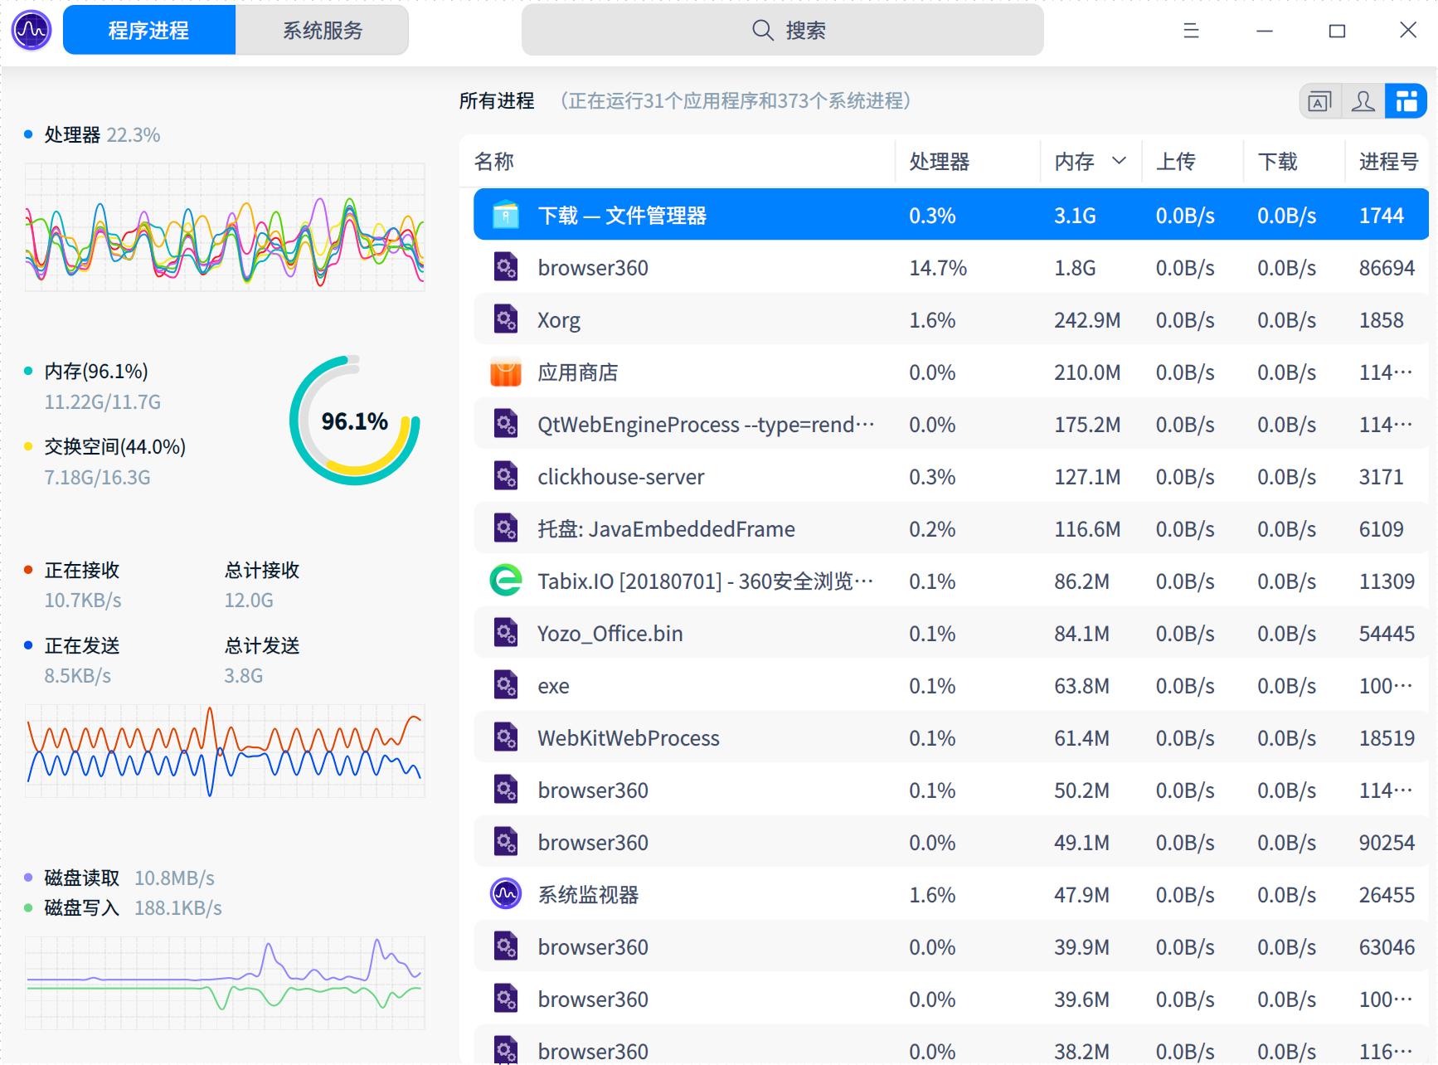Open the hamburger main menu

point(1191,31)
